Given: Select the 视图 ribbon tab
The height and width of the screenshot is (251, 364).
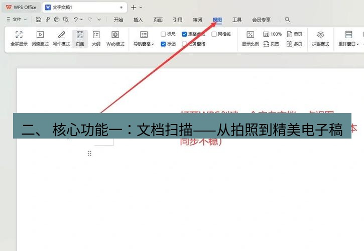Looking at the screenshot, I should pyautogui.click(x=217, y=20).
